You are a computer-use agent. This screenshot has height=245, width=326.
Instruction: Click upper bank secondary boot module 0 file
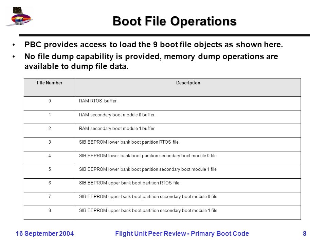point(148,197)
